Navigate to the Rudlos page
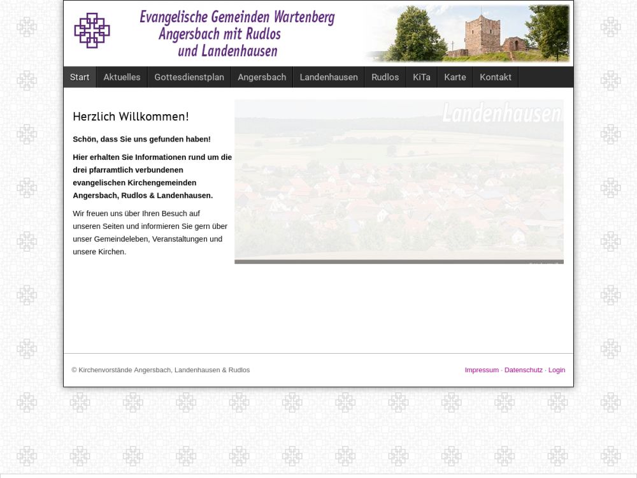The width and height of the screenshot is (637, 478). pos(385,77)
